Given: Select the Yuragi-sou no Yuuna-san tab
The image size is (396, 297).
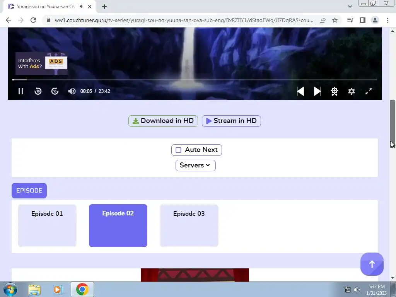Looking at the screenshot, I should pyautogui.click(x=46, y=7).
